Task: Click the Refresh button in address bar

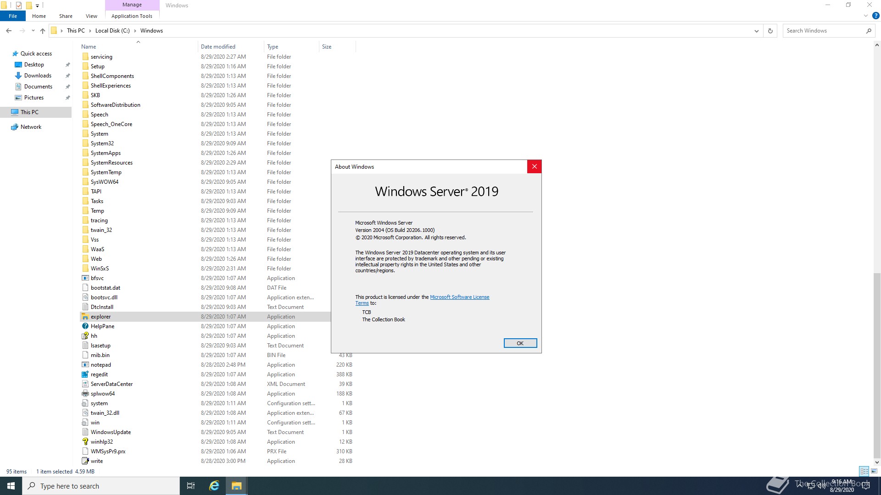Action: pos(770,31)
